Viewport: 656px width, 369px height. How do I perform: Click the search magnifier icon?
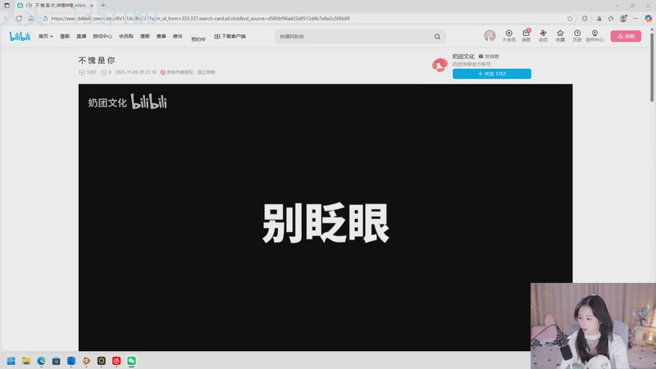[x=437, y=37]
